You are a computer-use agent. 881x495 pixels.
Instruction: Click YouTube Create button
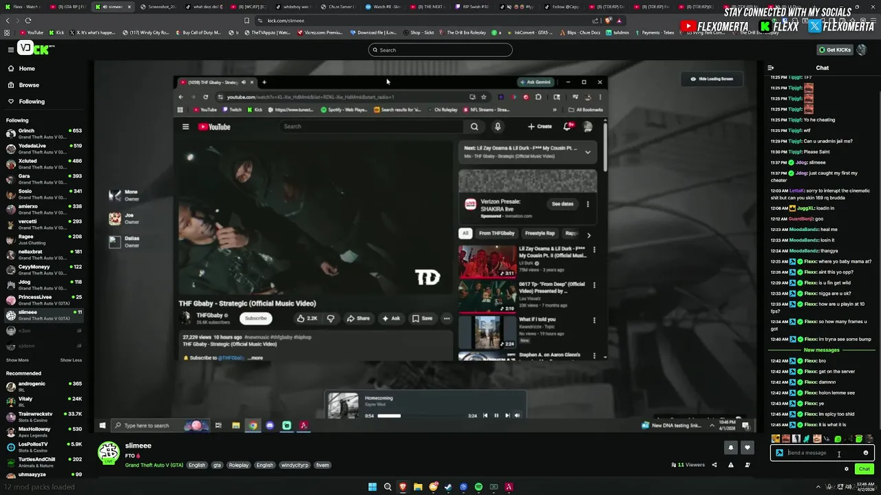540,126
